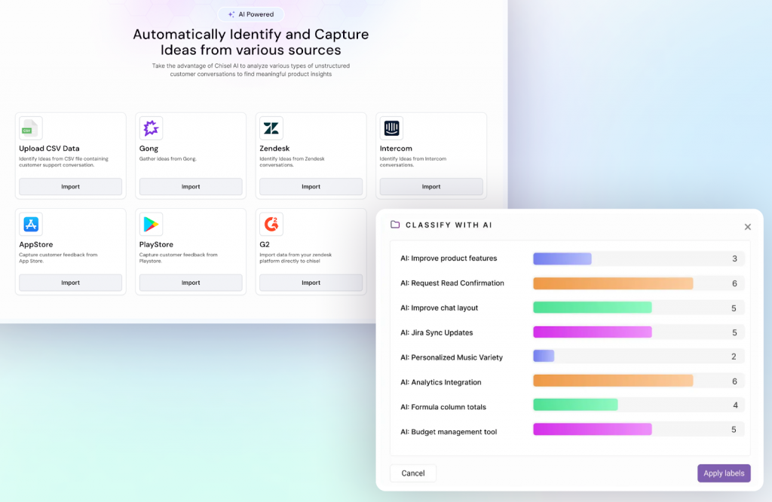Import feedback from AppStore

(x=70, y=283)
